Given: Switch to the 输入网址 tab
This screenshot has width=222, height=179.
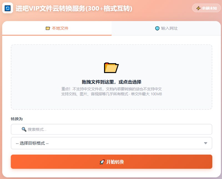Looking at the screenshot, I should point(167,28).
